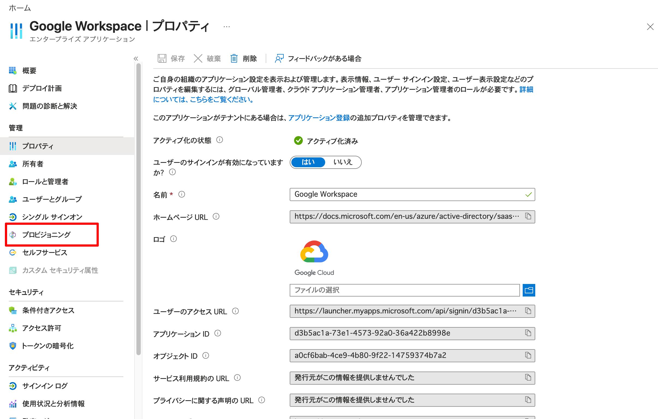Copy the オブジェクト ID value
The image size is (658, 419).
point(528,355)
